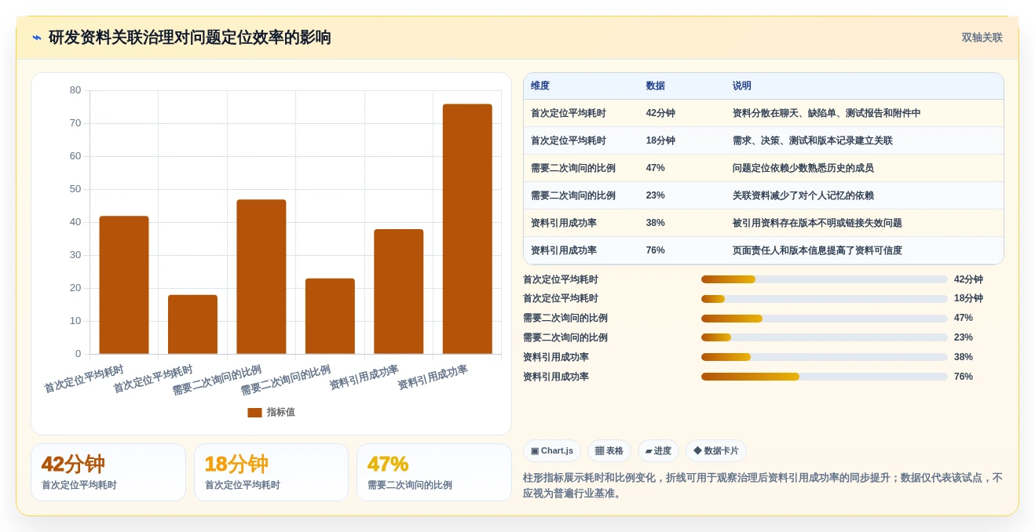Image resolution: width=1035 pixels, height=532 pixels.
Task: Click the progress bar labeled 23%
Action: point(825,337)
